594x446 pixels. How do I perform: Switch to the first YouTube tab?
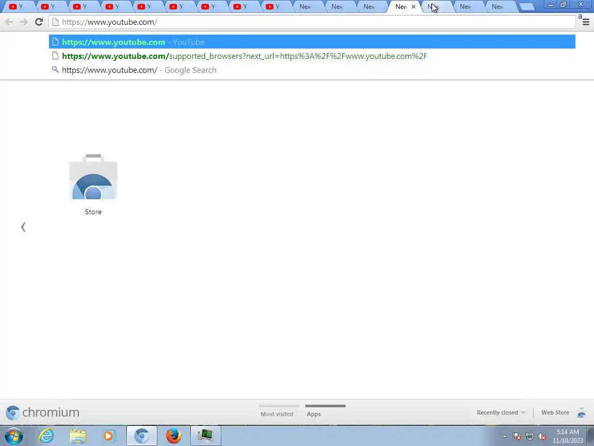(x=18, y=6)
